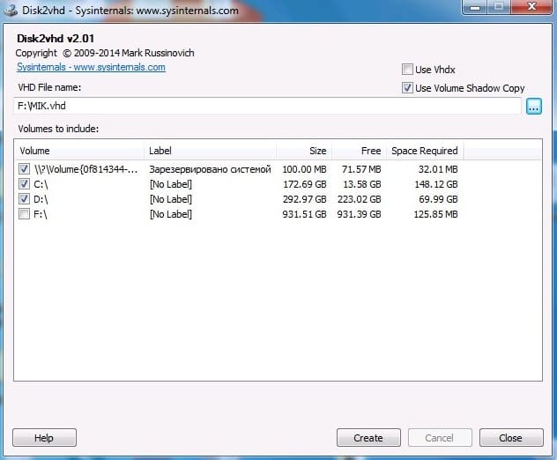Enable the Use Vhdx checkbox

click(407, 70)
